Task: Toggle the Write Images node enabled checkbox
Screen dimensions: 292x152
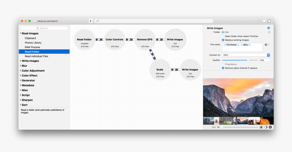Action: (x=269, y=28)
